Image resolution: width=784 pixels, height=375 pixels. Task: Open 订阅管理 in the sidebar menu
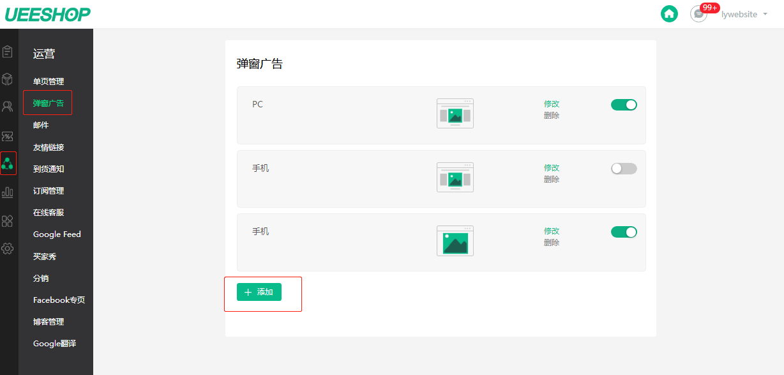tap(49, 191)
